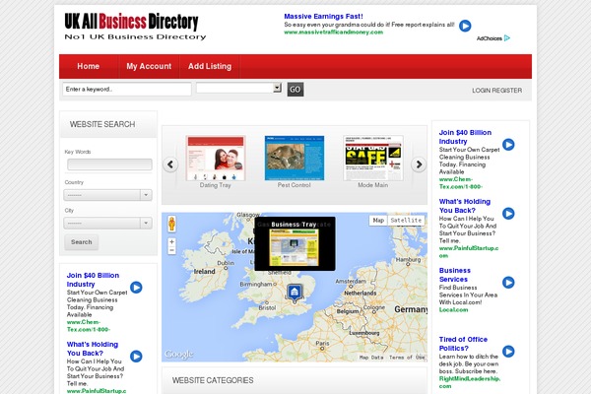
Task: Open the category dropdown next to keyword field
Action: [239, 88]
